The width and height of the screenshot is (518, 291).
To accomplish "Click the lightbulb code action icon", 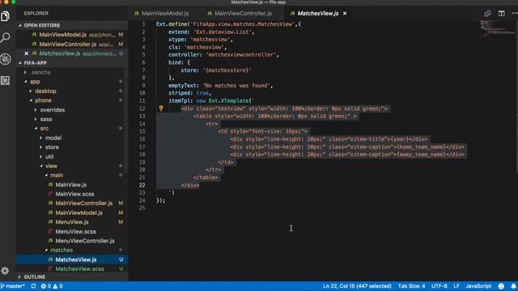I will click(161, 108).
